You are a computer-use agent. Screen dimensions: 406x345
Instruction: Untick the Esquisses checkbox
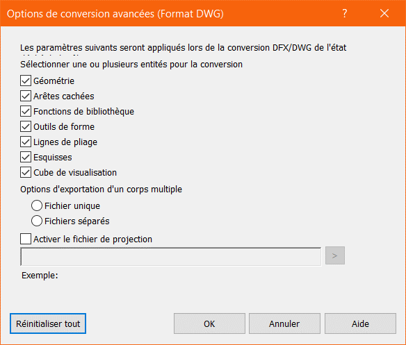pyautogui.click(x=26, y=158)
